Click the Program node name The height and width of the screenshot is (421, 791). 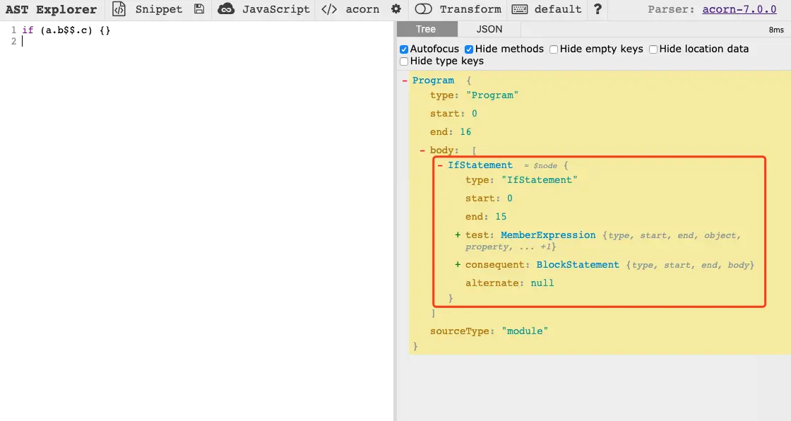[433, 81]
